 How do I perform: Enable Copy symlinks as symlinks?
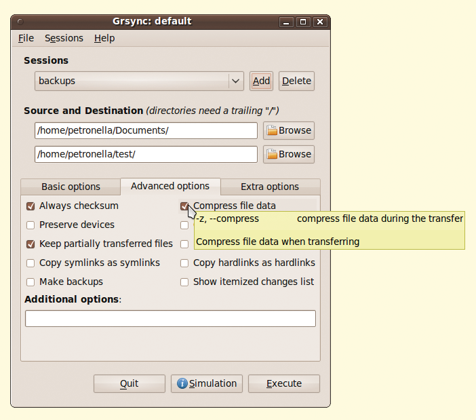click(x=31, y=263)
